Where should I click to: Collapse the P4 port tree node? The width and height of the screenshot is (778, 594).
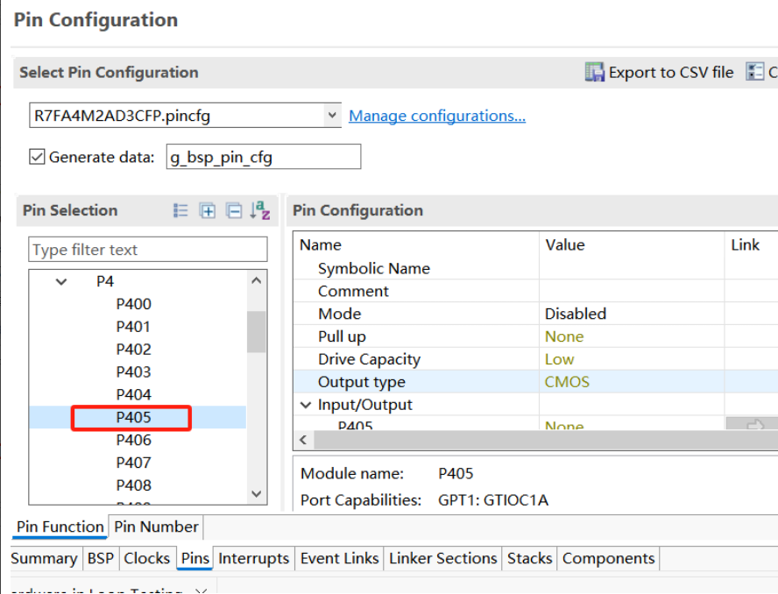point(61,282)
